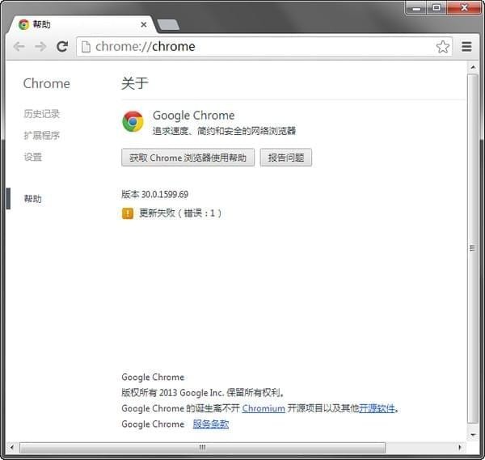Open the 开源软件 link
485x460 pixels.
pos(377,409)
